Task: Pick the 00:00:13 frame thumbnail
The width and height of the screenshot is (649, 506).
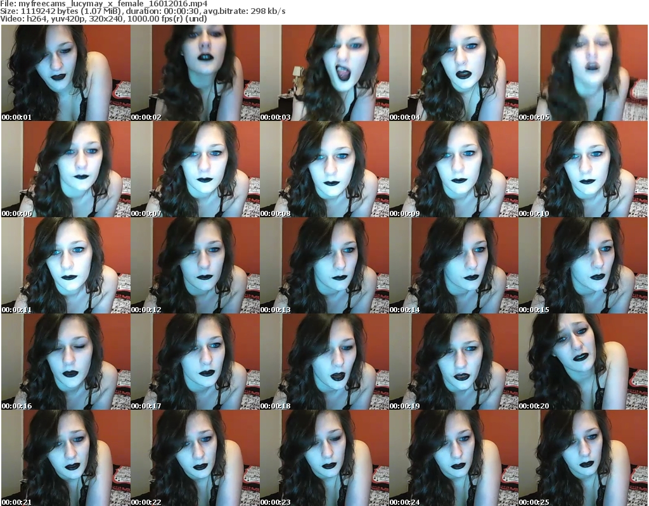Action: pos(324,265)
